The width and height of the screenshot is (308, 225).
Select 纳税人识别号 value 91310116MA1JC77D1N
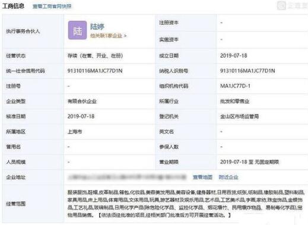(247, 71)
